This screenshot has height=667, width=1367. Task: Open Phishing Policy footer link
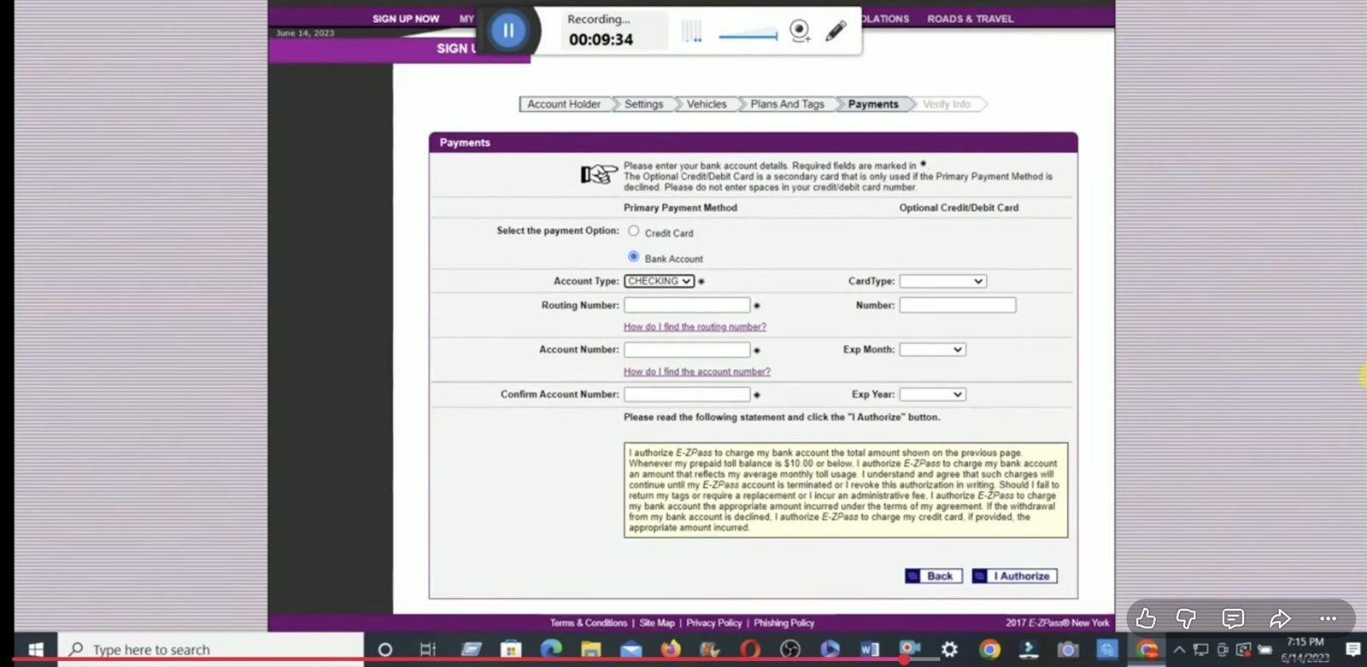(784, 623)
